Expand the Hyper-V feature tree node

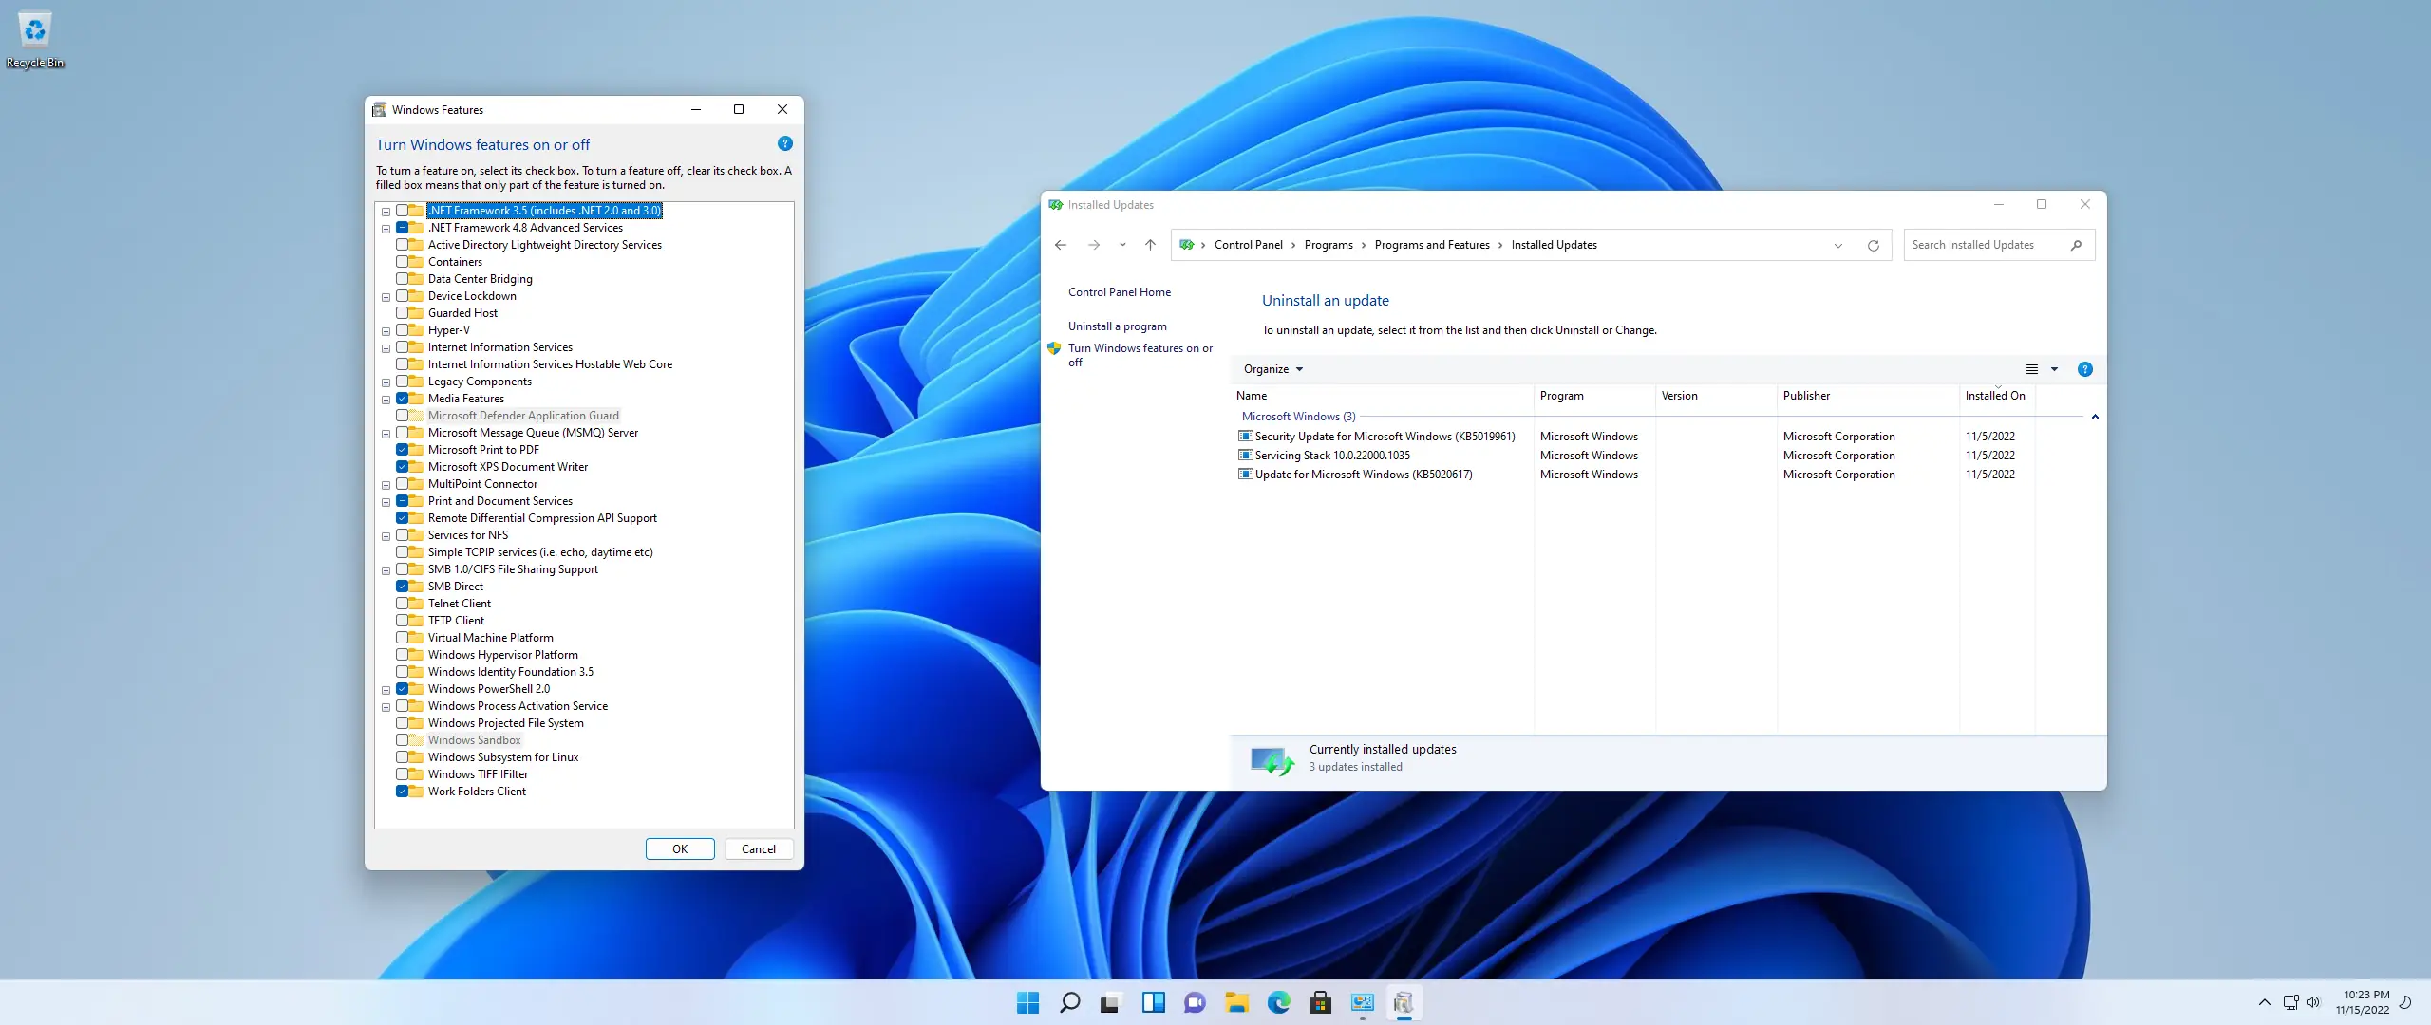[x=386, y=331]
